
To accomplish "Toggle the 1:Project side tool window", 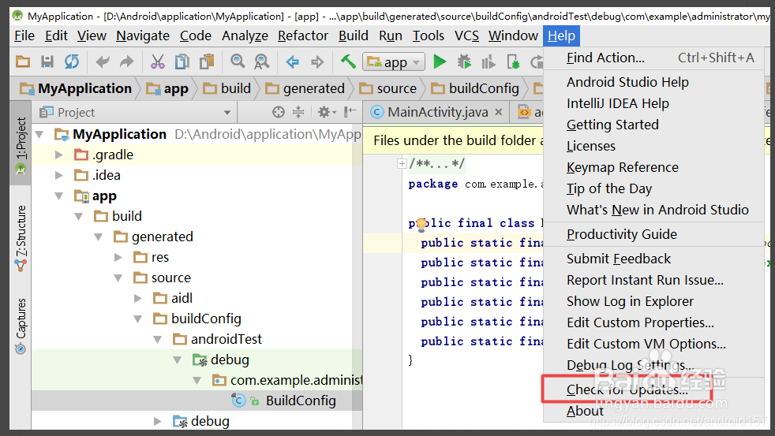I will tap(21, 143).
